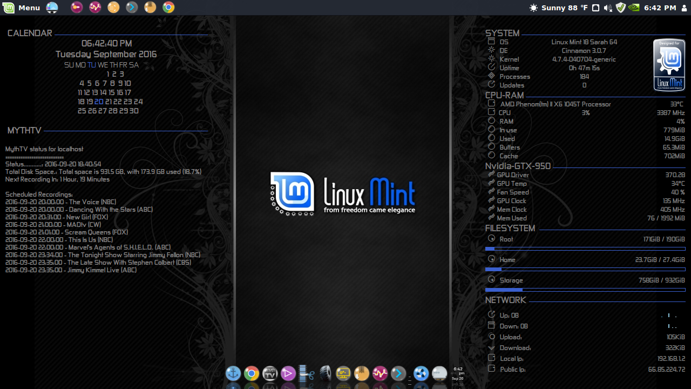Click the 'Jimmy Kimmel Live (ABC)' recording line
The width and height of the screenshot is (691, 389).
71,270
